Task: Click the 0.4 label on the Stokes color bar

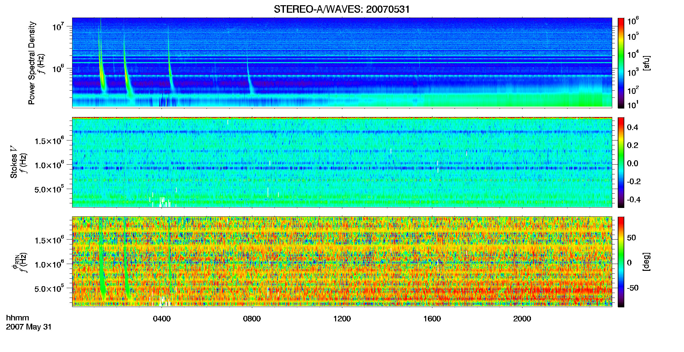Action: tap(632, 127)
